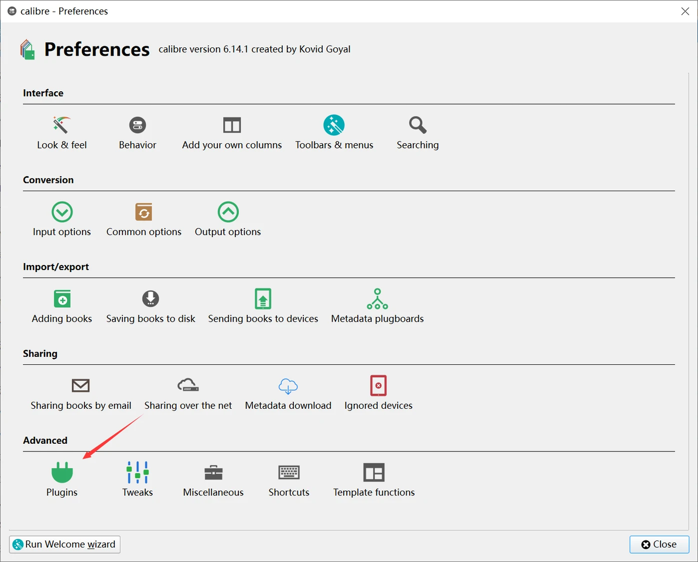Open the Searching preferences

pyautogui.click(x=418, y=133)
